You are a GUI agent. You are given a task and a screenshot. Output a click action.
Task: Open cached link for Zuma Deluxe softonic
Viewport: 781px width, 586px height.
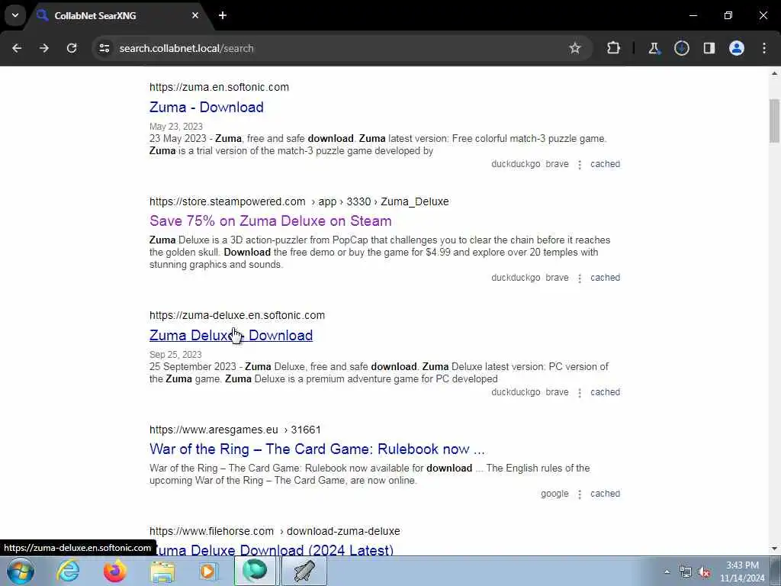click(605, 392)
